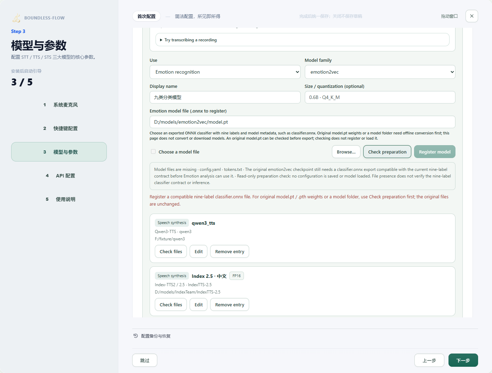Click the history icon beside 配置备份与恢复

point(136,336)
